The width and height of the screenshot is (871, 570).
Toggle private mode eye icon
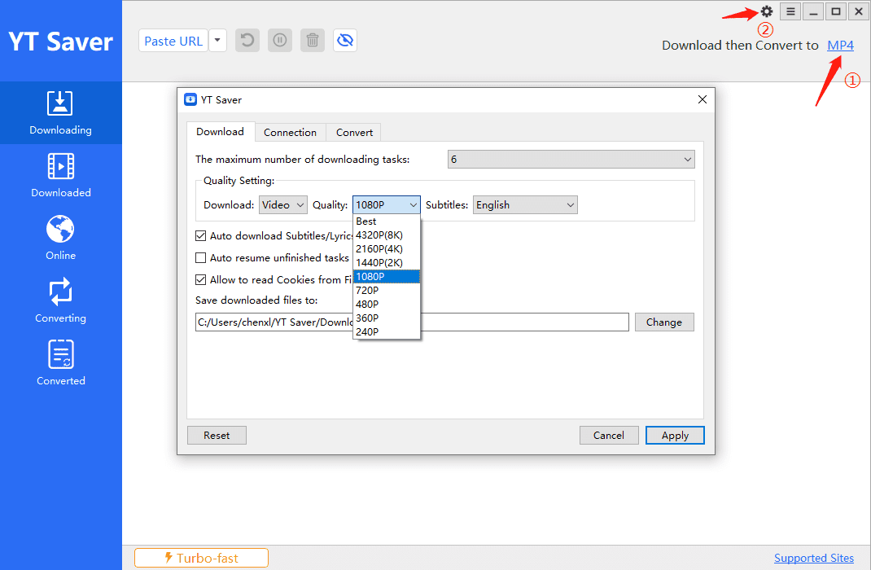click(x=345, y=41)
